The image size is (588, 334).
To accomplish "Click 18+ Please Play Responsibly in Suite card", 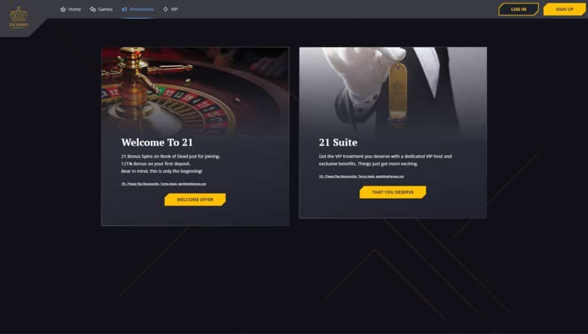I will (x=338, y=176).
